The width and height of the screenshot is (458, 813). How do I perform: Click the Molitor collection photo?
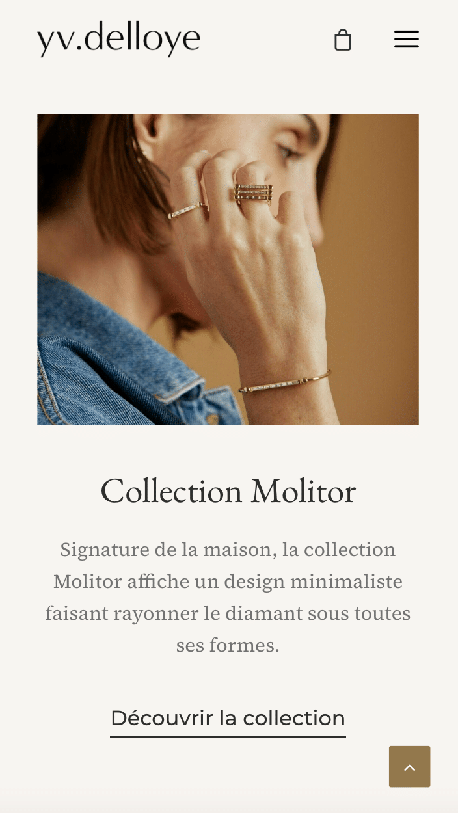click(x=228, y=269)
